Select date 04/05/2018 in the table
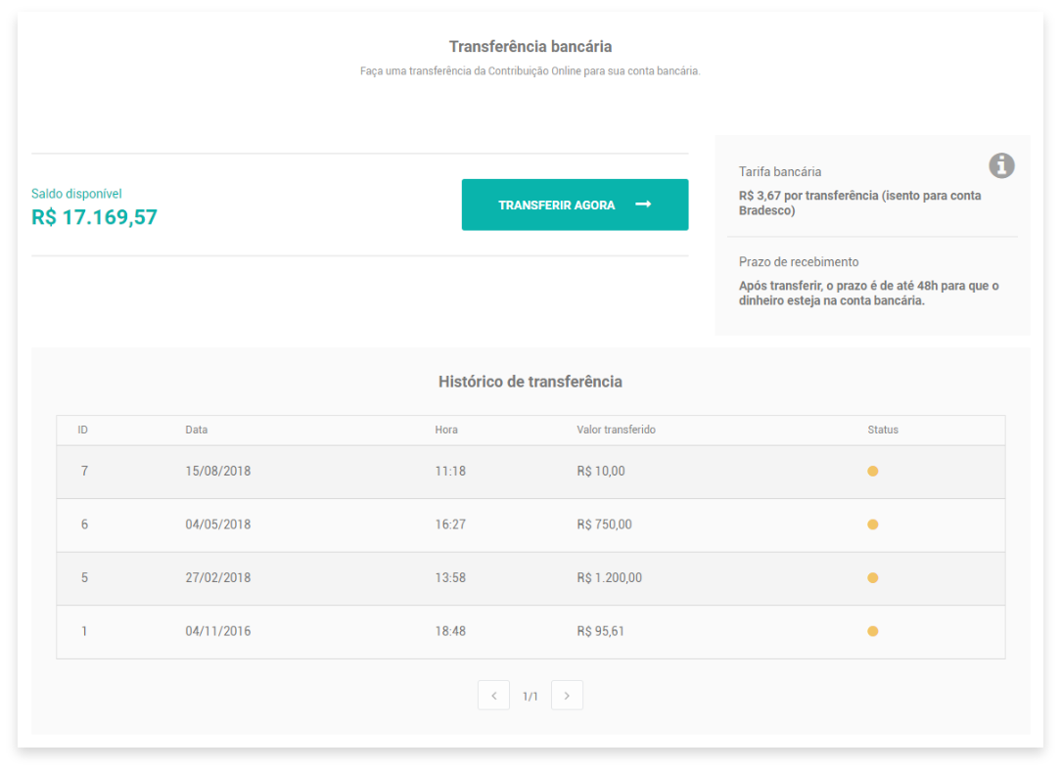Image resolution: width=1061 pixels, height=771 pixels. (218, 524)
